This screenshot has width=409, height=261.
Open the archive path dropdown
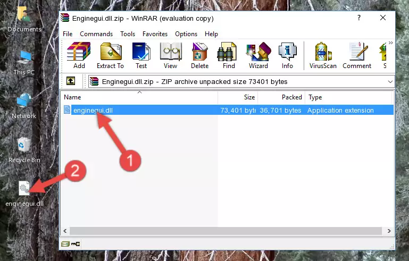click(x=390, y=82)
